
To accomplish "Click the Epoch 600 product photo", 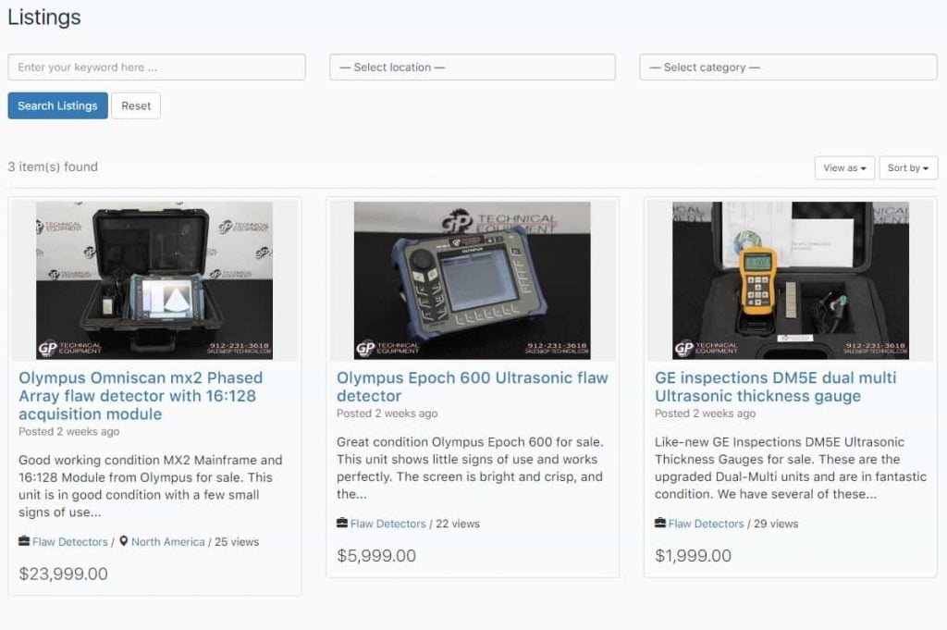I will tap(473, 281).
